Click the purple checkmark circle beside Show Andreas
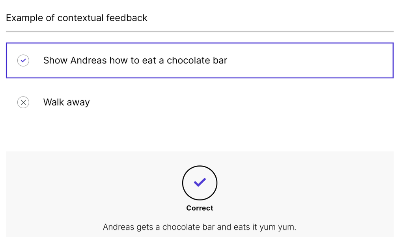Image resolution: width=394 pixels, height=237 pixels. (23, 61)
